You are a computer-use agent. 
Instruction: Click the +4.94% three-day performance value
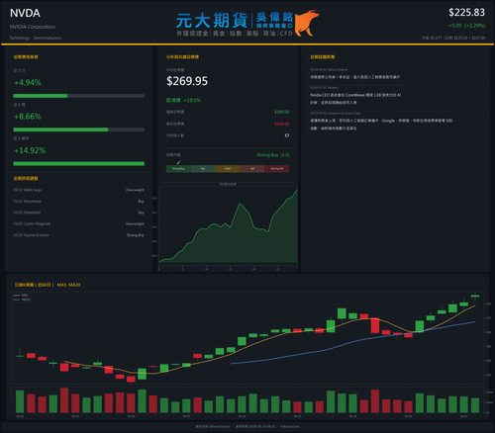[x=28, y=82]
